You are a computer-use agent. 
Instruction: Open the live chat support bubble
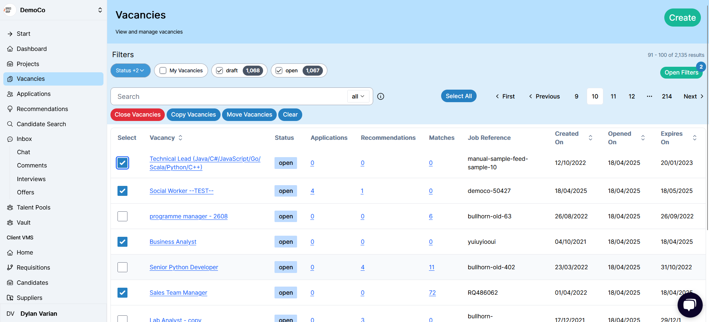(690, 305)
